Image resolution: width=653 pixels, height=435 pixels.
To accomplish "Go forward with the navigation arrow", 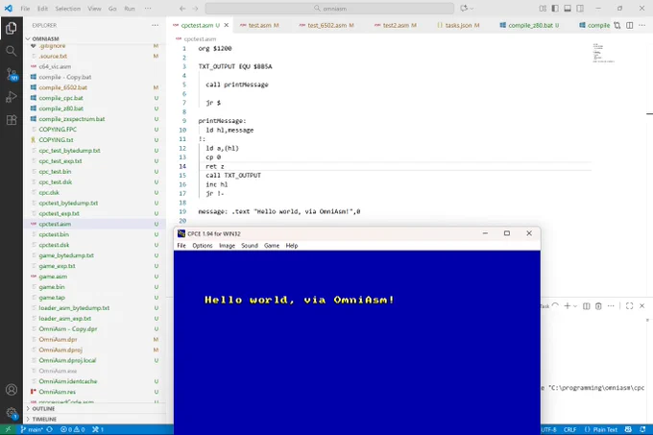I will coord(195,9).
